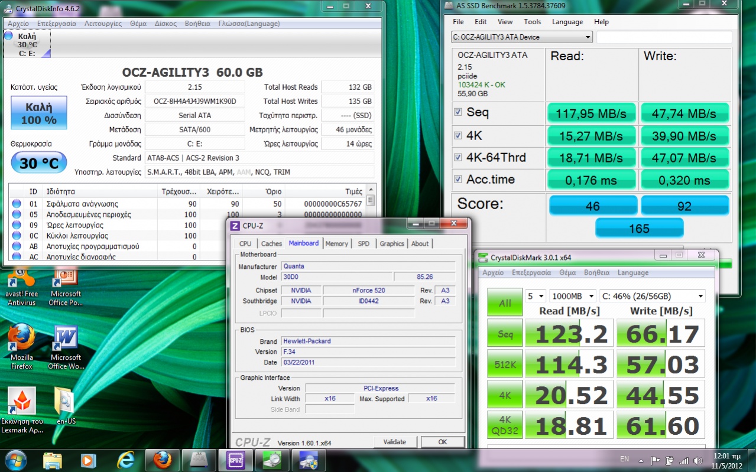This screenshot has height=472, width=756.
Task: Toggle the 4K-64Thrd test checkbox
Action: click(458, 157)
